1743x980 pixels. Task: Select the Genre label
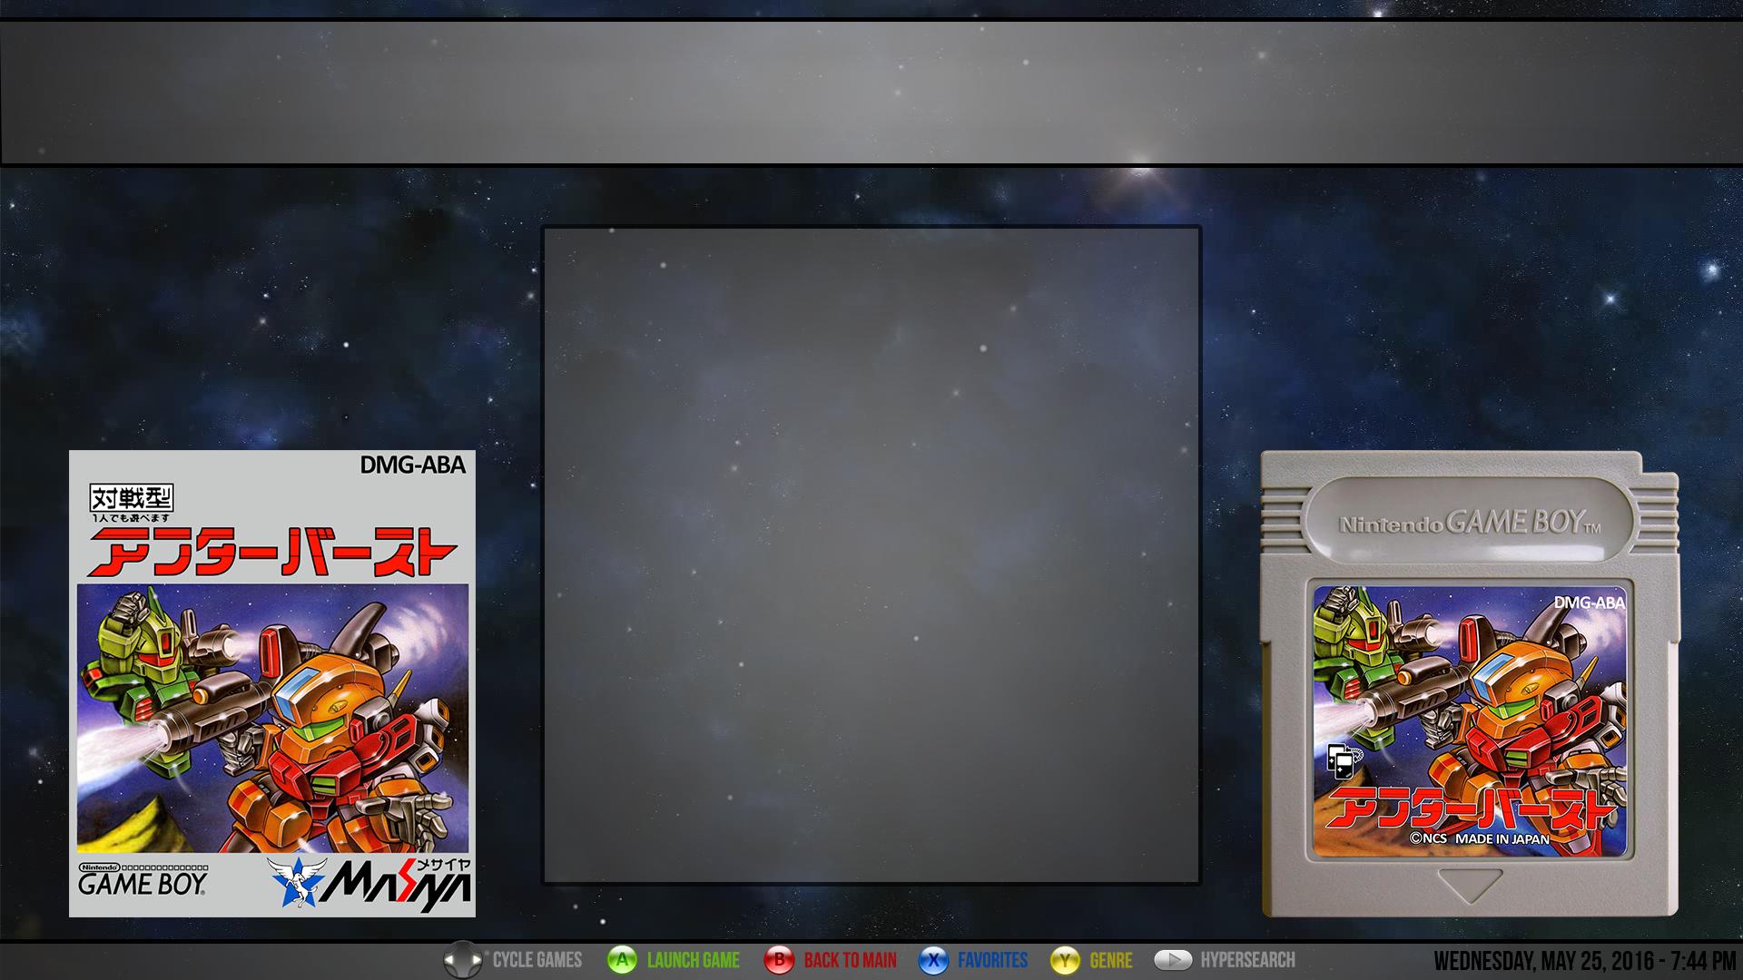[x=1111, y=960]
